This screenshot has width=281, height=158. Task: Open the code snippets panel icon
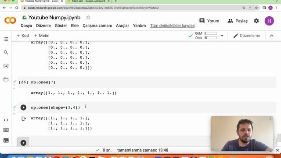pyautogui.click(x=6, y=120)
